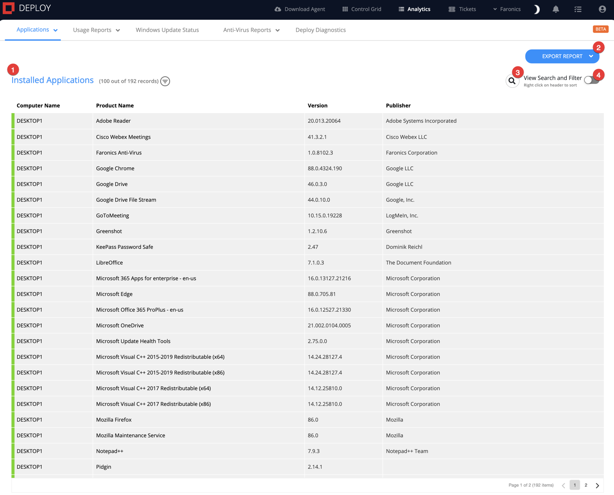Go to page 2 of results
The height and width of the screenshot is (495, 614).
click(586, 485)
